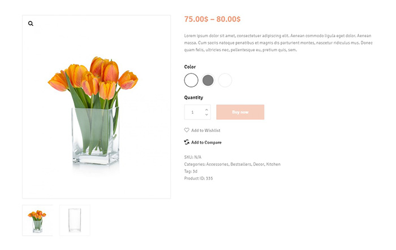Show the empty glass vase thumbnail
Viewport: 396px width, 250px height.
coord(75,220)
